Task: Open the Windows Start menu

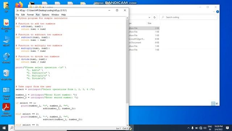Action: pyautogui.click(x=4, y=128)
